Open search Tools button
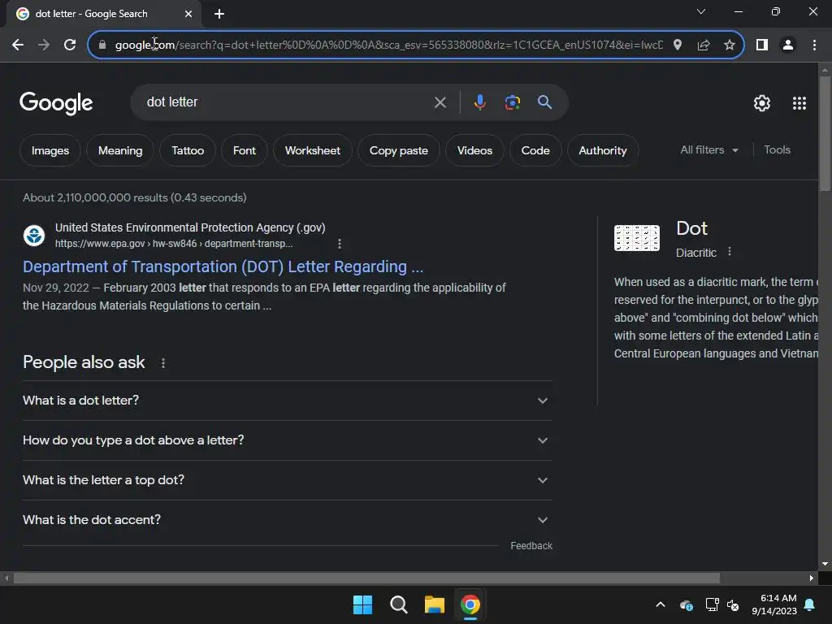 pos(777,150)
